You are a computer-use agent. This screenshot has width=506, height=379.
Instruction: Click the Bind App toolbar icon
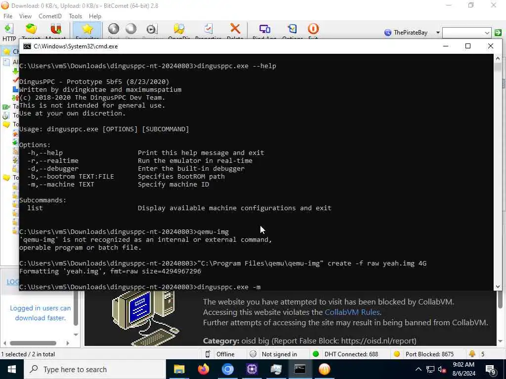tap(265, 29)
